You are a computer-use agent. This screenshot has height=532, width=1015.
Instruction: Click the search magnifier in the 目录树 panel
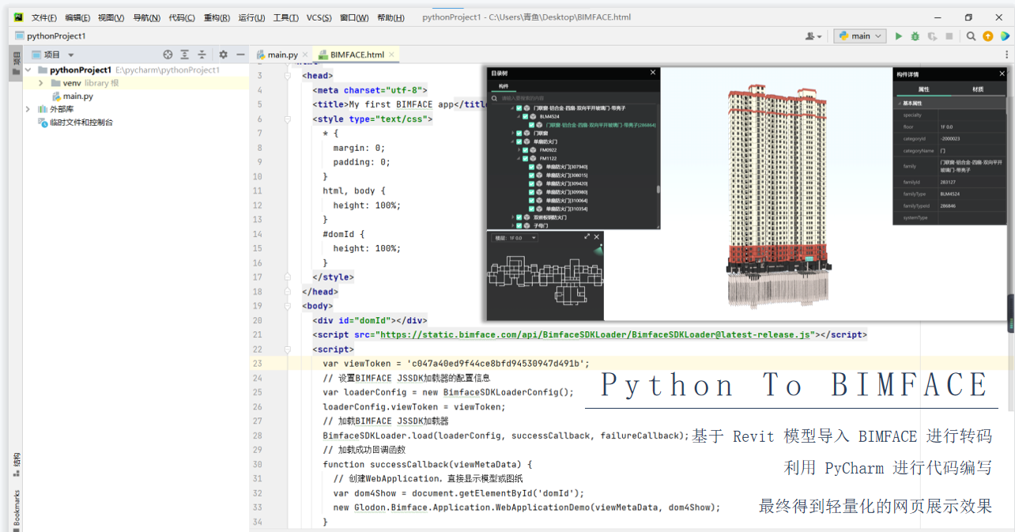(496, 99)
